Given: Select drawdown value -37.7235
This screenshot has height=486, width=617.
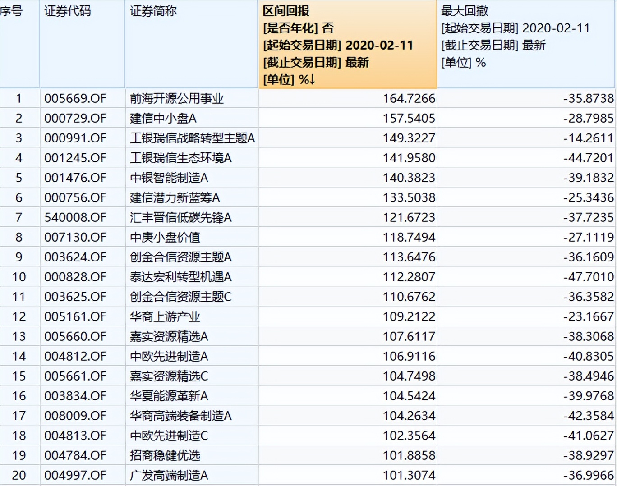Looking at the screenshot, I should coord(589,217).
